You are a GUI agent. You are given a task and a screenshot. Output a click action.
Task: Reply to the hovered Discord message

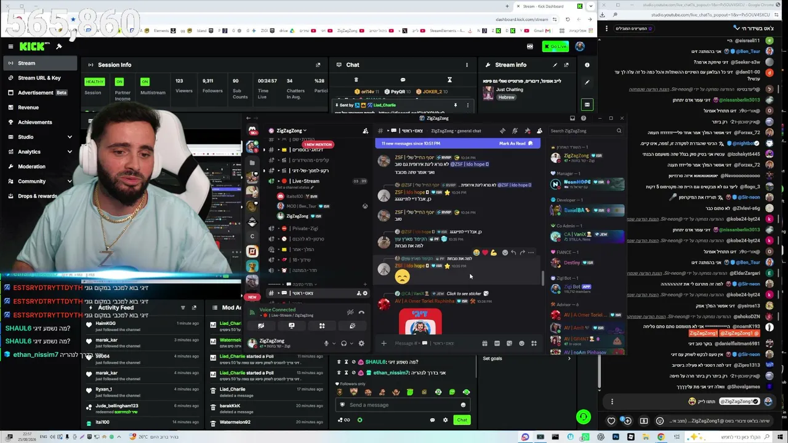pos(513,252)
